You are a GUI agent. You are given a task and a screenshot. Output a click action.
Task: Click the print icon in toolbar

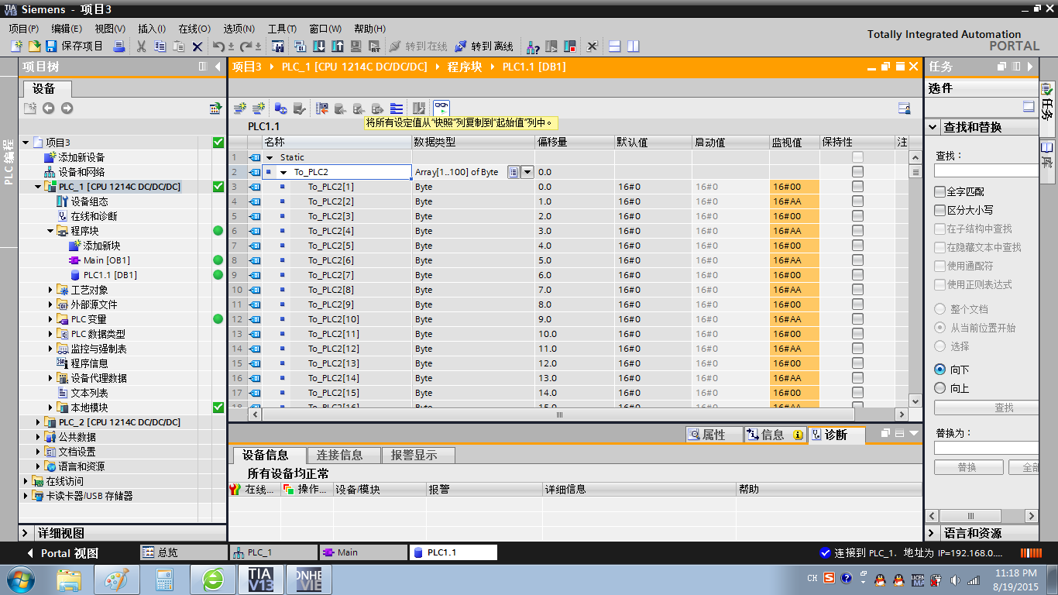click(x=119, y=46)
